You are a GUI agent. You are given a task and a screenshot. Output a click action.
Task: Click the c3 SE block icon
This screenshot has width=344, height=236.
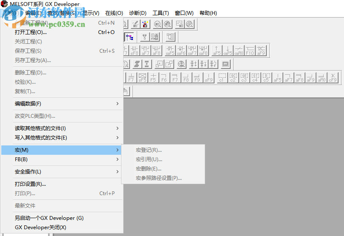(x=244, y=77)
